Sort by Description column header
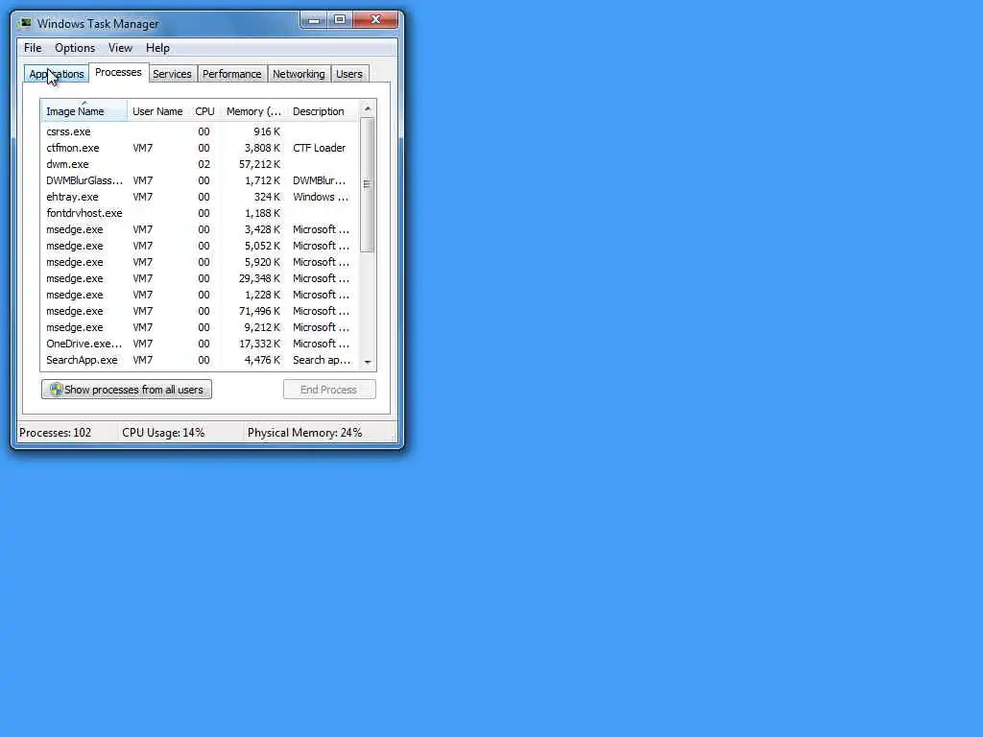 [x=323, y=111]
